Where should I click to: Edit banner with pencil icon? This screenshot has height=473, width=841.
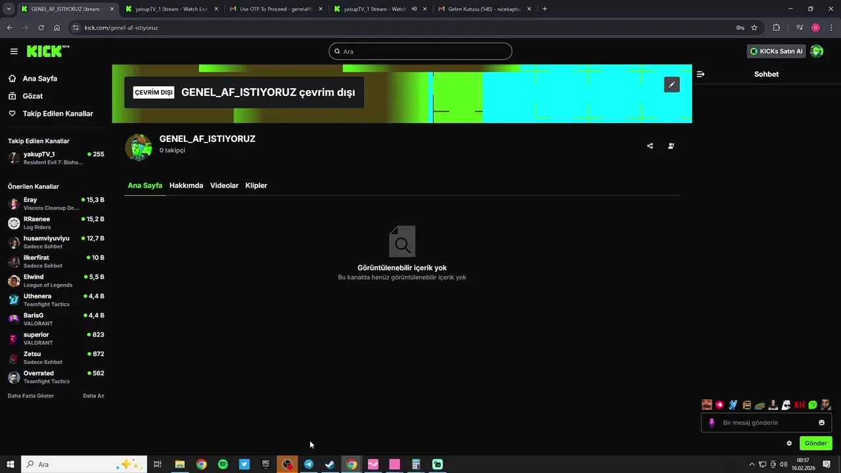pyautogui.click(x=671, y=84)
